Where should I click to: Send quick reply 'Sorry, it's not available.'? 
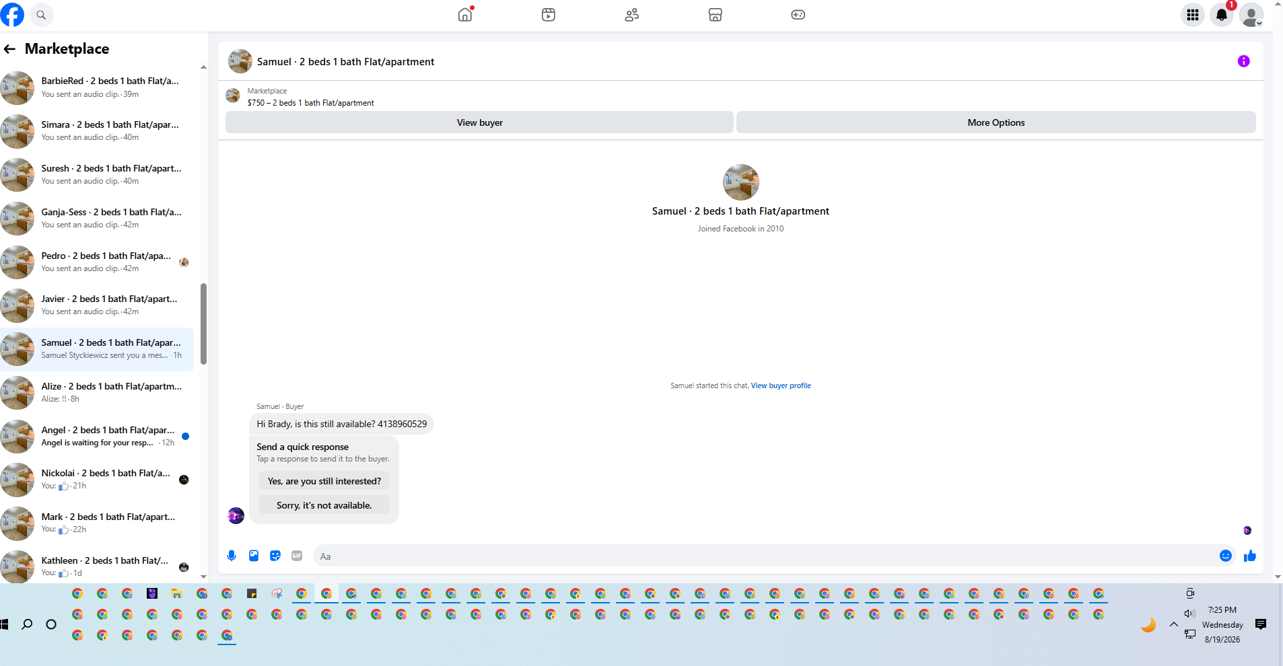click(324, 505)
